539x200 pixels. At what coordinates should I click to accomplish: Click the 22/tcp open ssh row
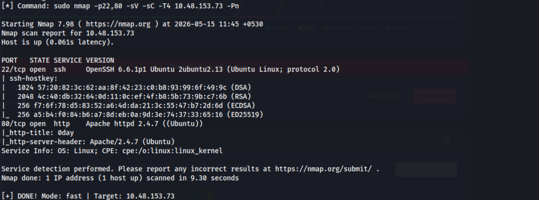(170, 70)
